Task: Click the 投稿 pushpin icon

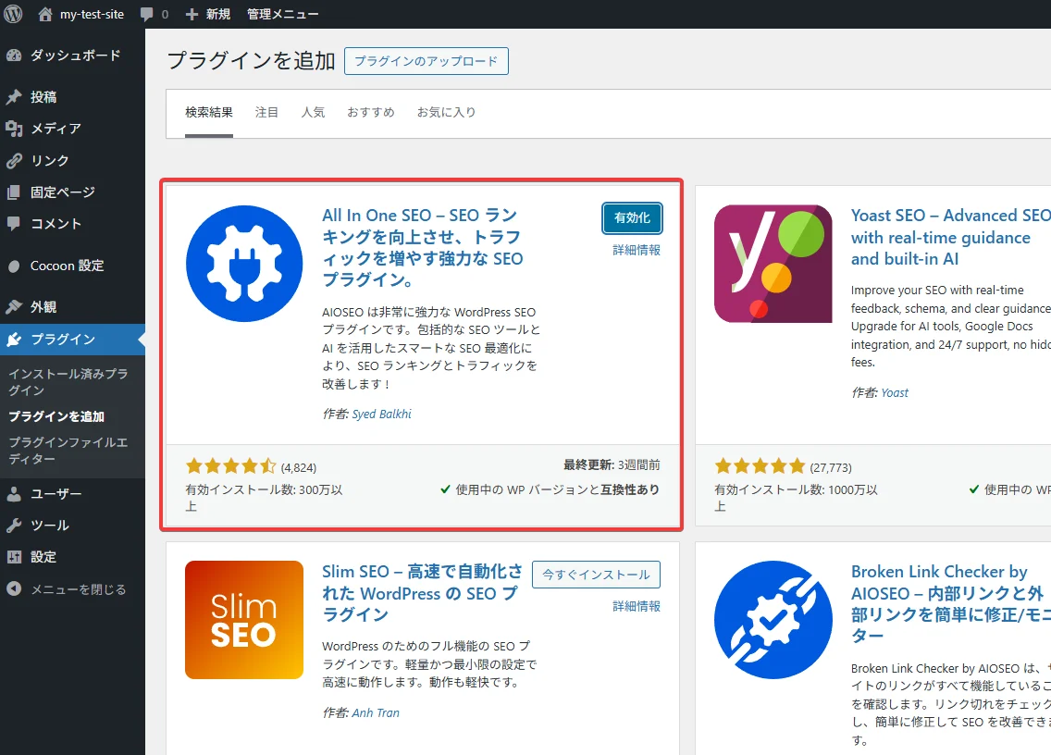Action: (x=14, y=97)
